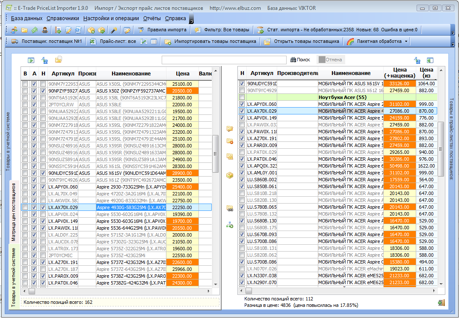
Task: Toggle column Н checkbox for LX.AX70X.029 left row
Action: tap(43, 207)
